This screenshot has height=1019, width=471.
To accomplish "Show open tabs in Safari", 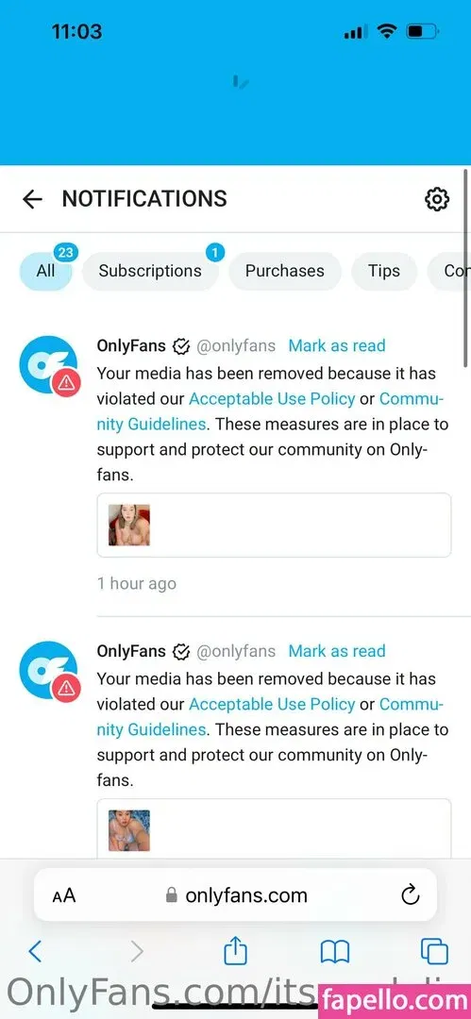I will pyautogui.click(x=434, y=952).
